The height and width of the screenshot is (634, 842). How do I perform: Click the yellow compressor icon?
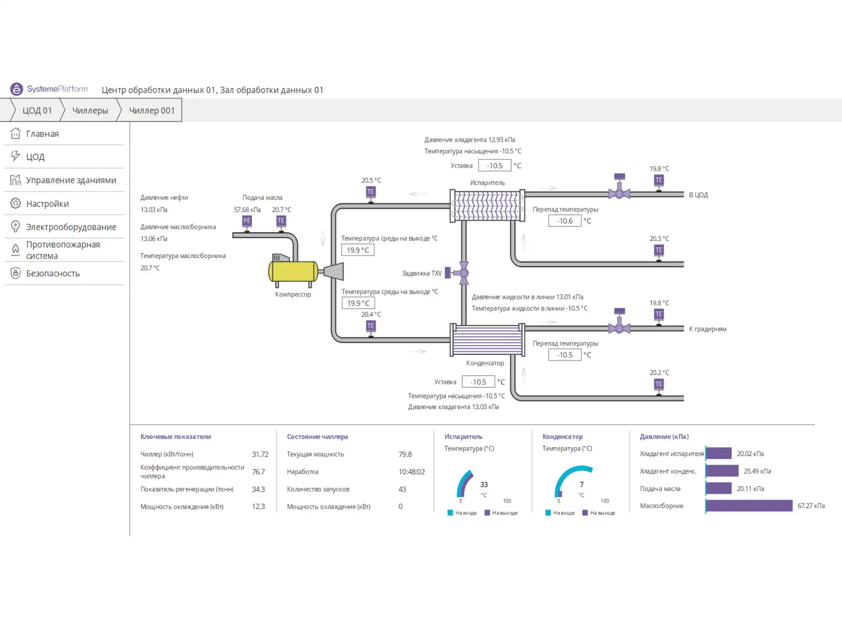coord(293,271)
